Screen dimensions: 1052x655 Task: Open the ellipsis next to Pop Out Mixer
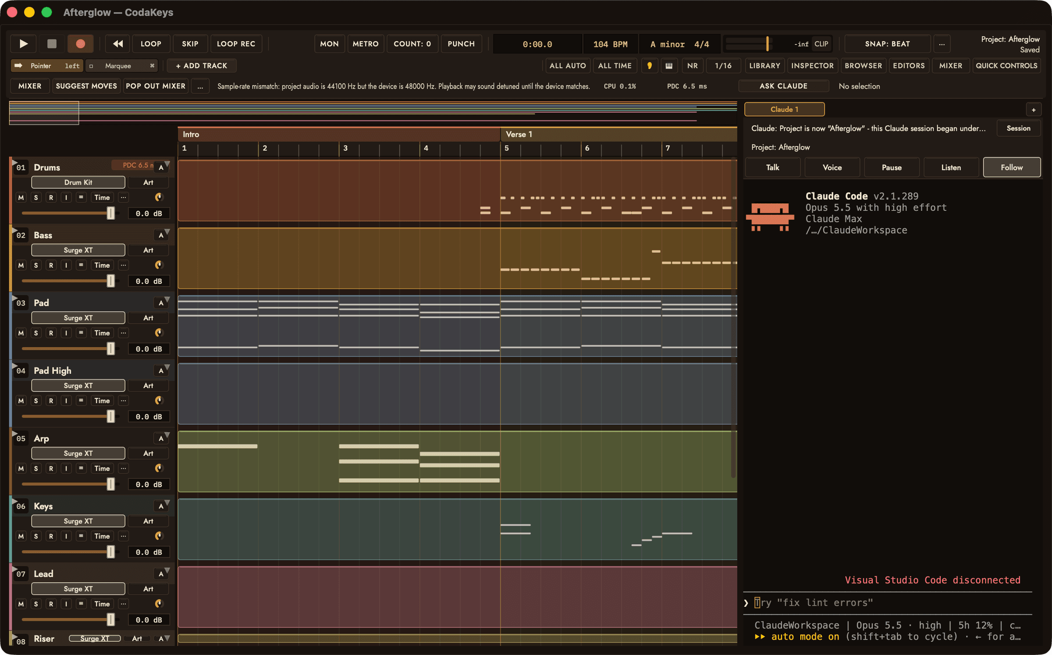[x=200, y=86]
